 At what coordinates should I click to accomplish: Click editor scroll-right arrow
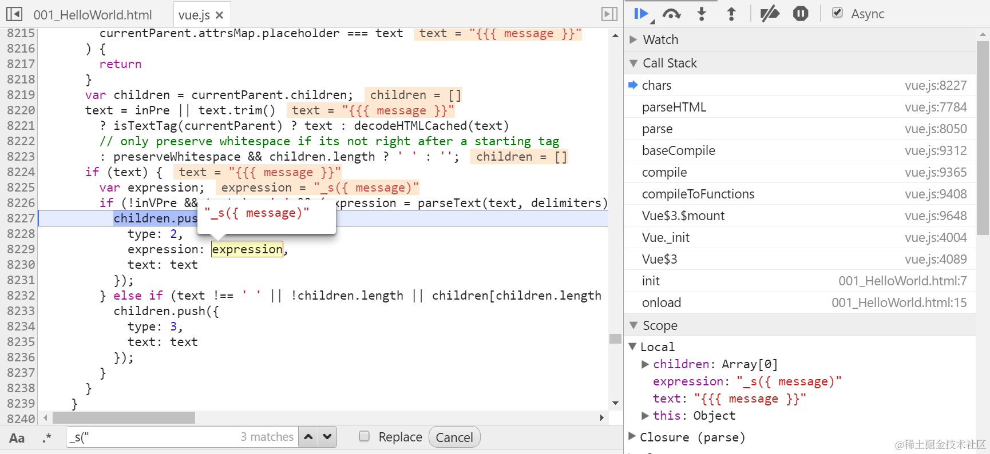(x=601, y=418)
